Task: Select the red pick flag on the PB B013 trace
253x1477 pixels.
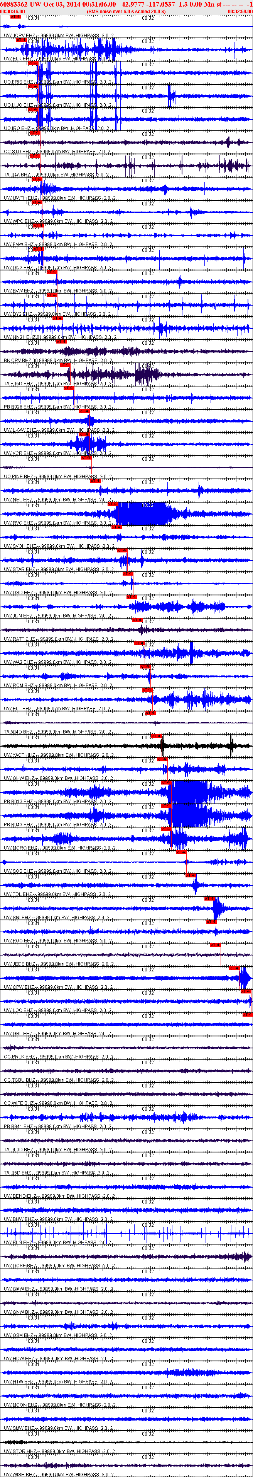Action: click(x=166, y=783)
